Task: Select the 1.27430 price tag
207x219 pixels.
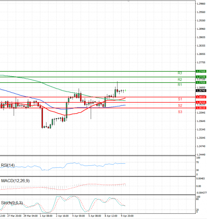Action: (201, 72)
